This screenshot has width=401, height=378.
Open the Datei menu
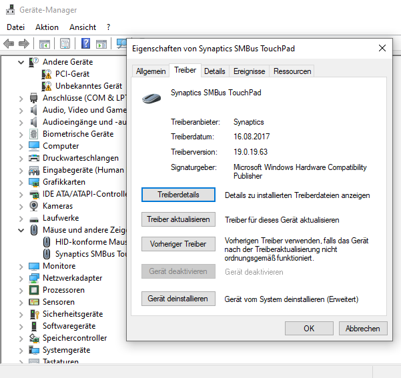(15, 27)
